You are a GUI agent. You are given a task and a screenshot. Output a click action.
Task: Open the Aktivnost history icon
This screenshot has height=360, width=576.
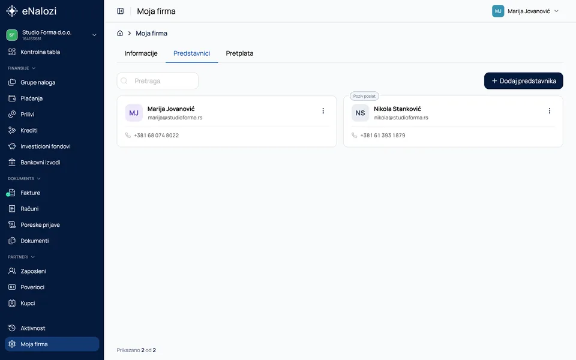[12, 328]
